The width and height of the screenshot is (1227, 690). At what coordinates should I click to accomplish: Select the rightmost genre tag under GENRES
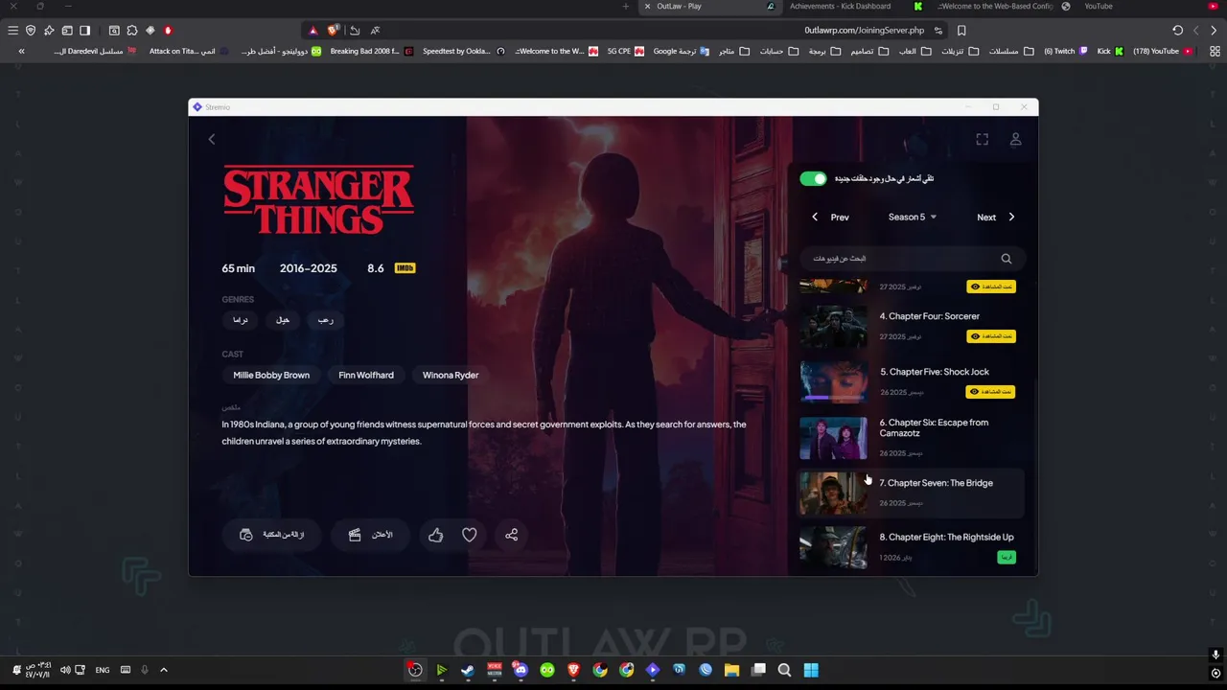tap(325, 320)
